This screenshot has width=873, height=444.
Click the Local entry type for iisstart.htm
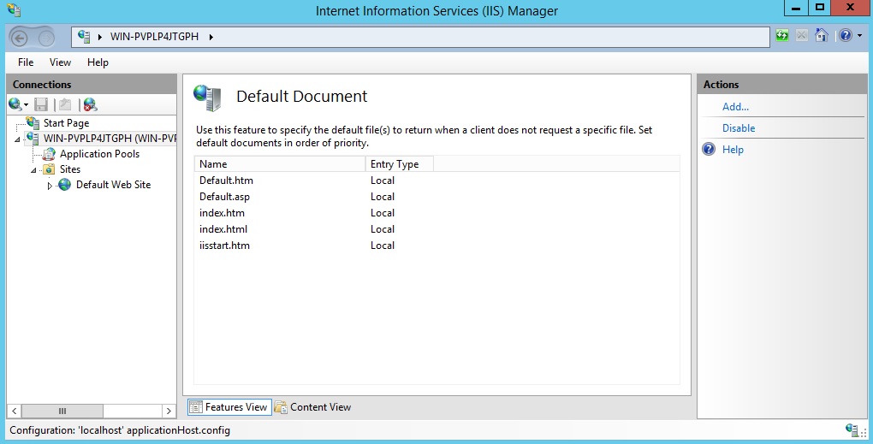[383, 245]
